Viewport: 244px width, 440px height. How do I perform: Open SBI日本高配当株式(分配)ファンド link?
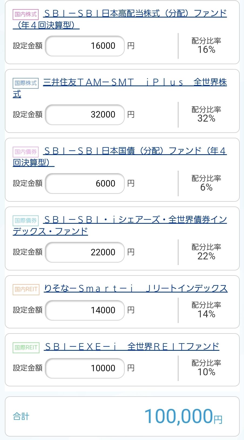pos(135,13)
